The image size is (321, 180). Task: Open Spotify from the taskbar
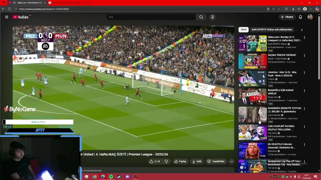[x=111, y=177]
